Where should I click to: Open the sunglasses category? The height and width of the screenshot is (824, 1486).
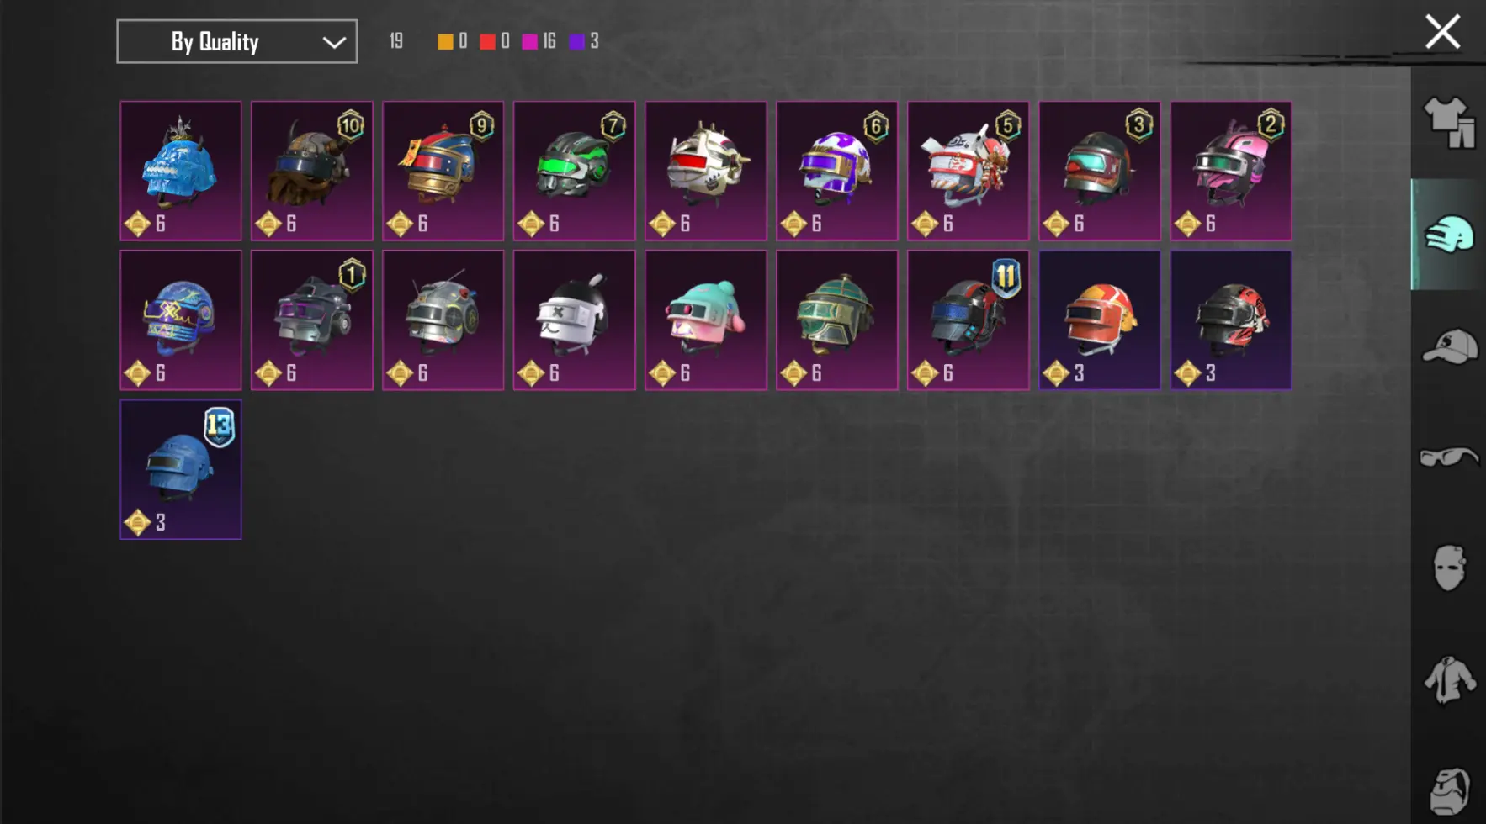pyautogui.click(x=1449, y=457)
